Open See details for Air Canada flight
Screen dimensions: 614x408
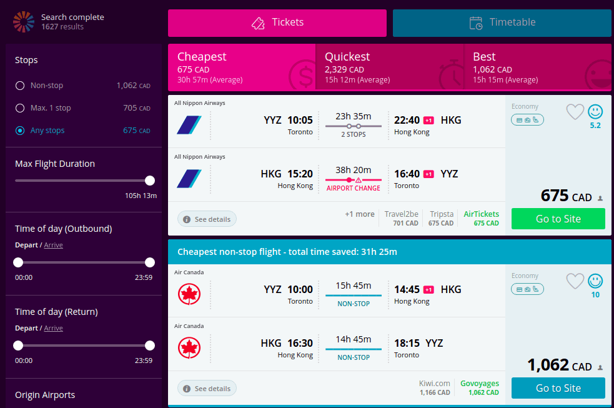[207, 389]
